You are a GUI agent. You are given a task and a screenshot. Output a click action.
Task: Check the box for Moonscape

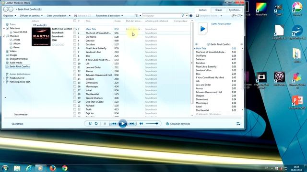tap(75, 86)
